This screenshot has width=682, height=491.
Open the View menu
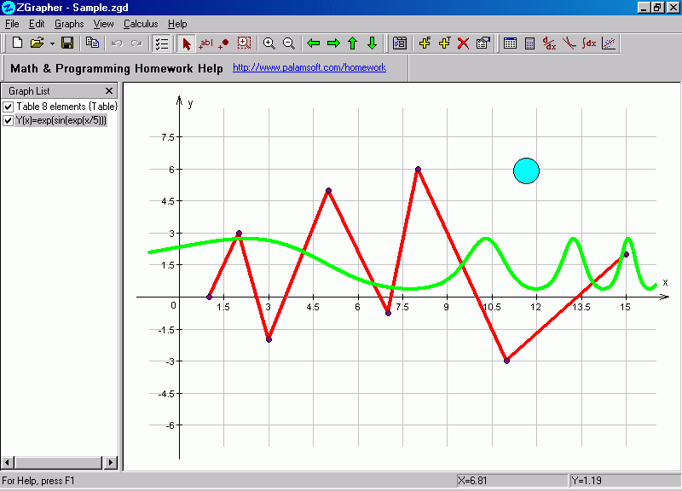pos(103,24)
